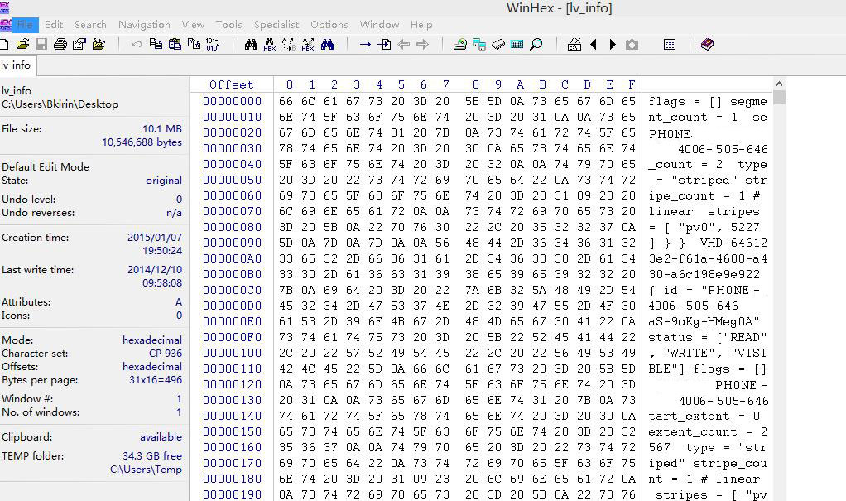Click the data table grid icon
846x501 pixels.
click(x=670, y=44)
